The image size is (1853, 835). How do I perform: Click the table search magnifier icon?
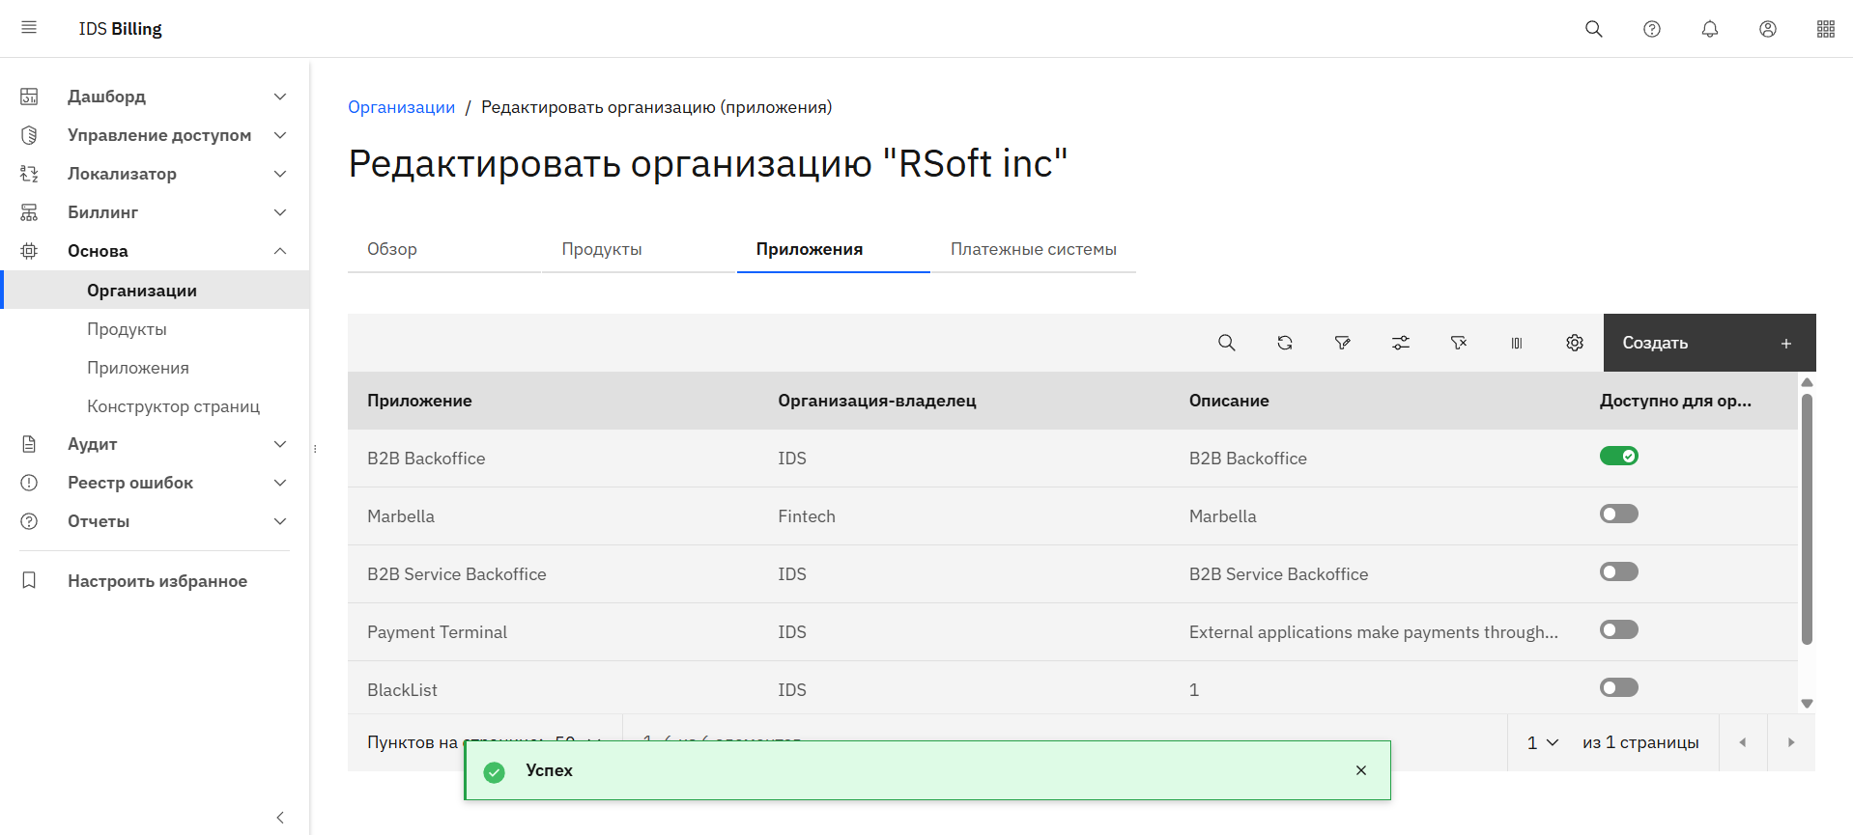[1226, 343]
